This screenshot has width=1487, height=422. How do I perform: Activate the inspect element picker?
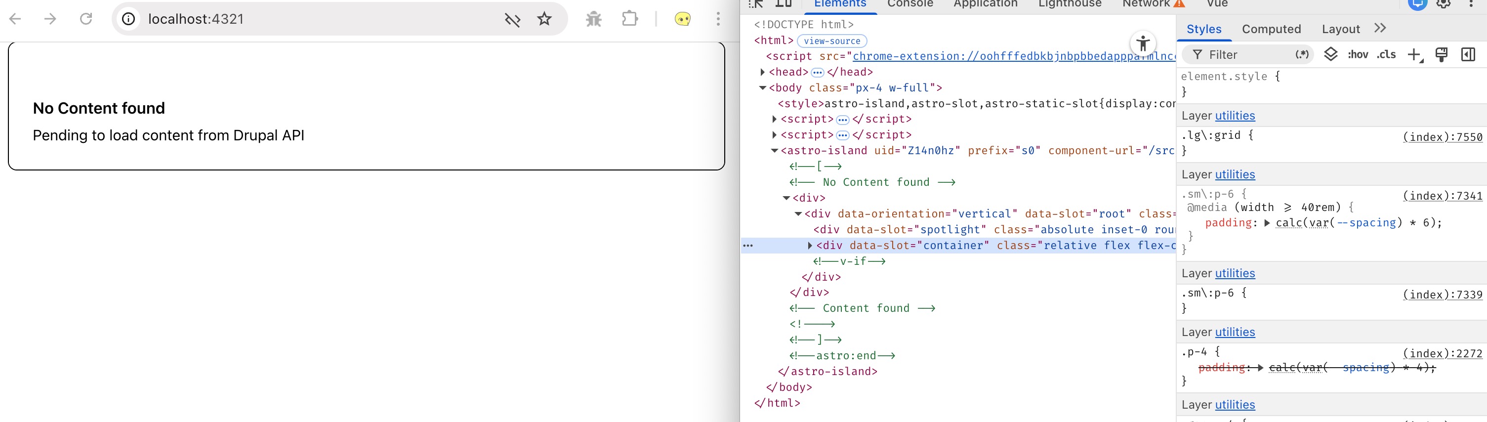coord(756,4)
